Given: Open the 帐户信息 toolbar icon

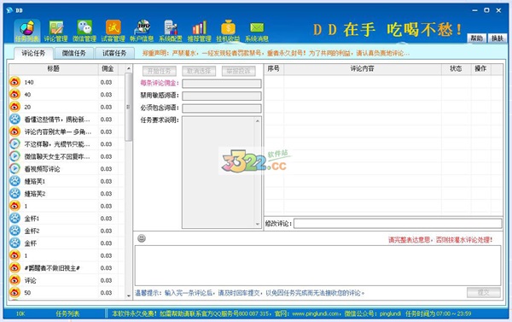Looking at the screenshot, I should coord(142,31).
